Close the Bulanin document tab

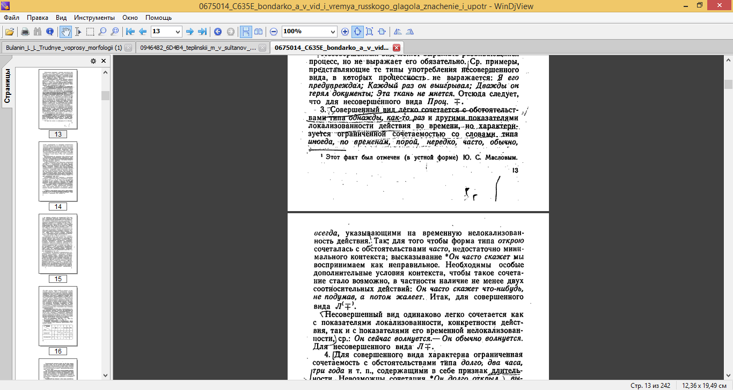tap(128, 48)
